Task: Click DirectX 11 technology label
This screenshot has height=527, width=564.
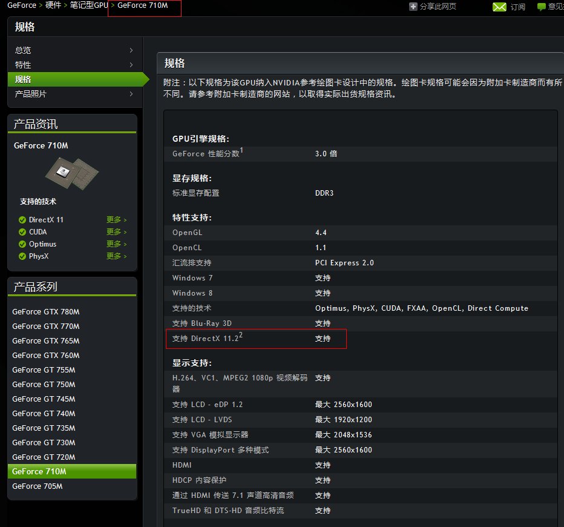Action: (x=46, y=219)
